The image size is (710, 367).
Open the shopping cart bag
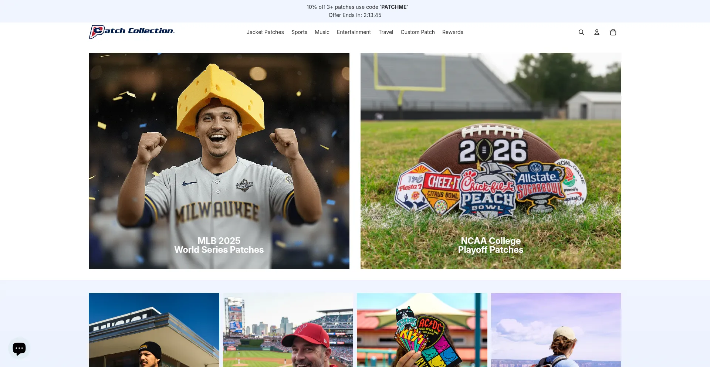613,32
